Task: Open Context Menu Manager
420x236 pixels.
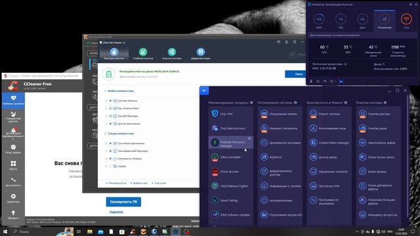Action: [329, 143]
